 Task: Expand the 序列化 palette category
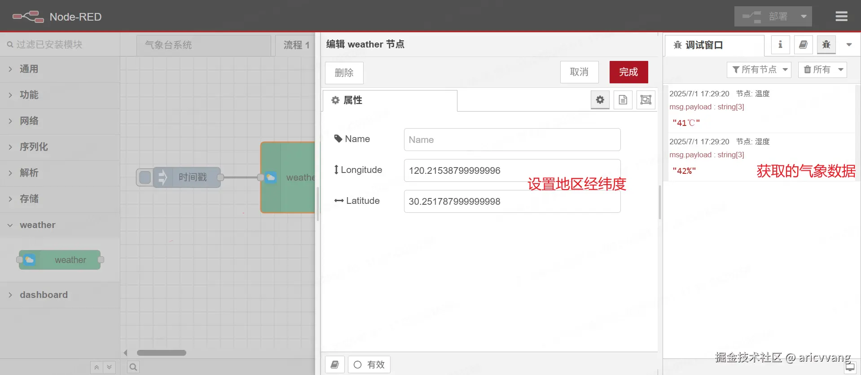60,147
